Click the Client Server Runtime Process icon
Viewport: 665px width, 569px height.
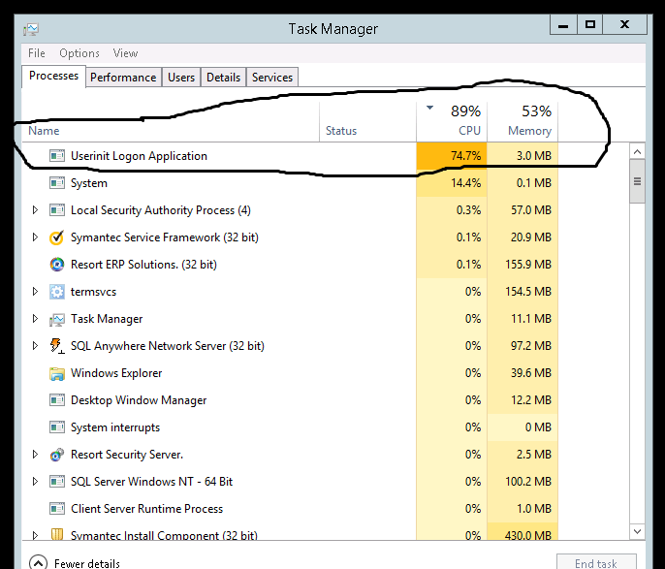coord(57,509)
